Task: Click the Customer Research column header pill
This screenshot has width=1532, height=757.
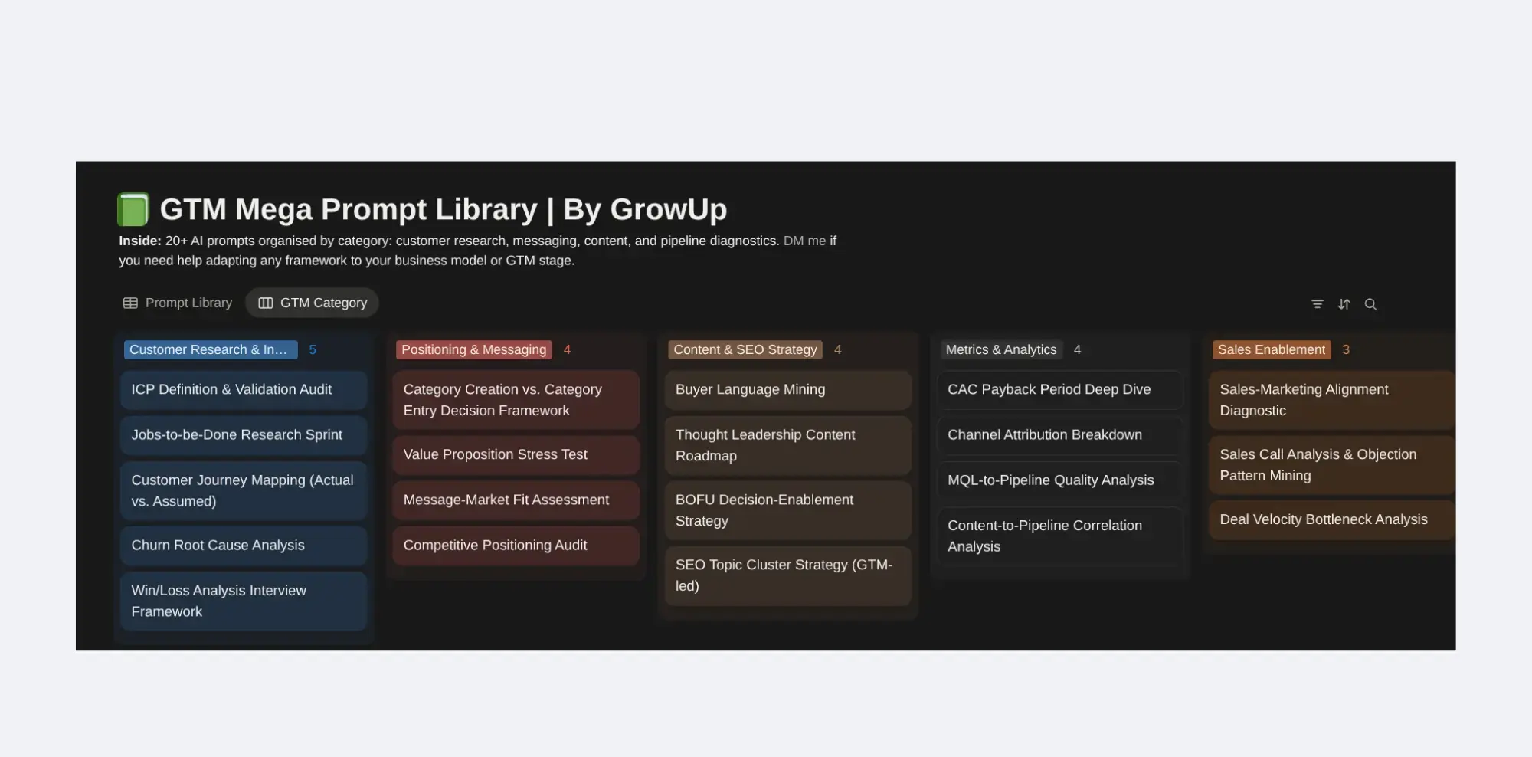Action: point(210,349)
